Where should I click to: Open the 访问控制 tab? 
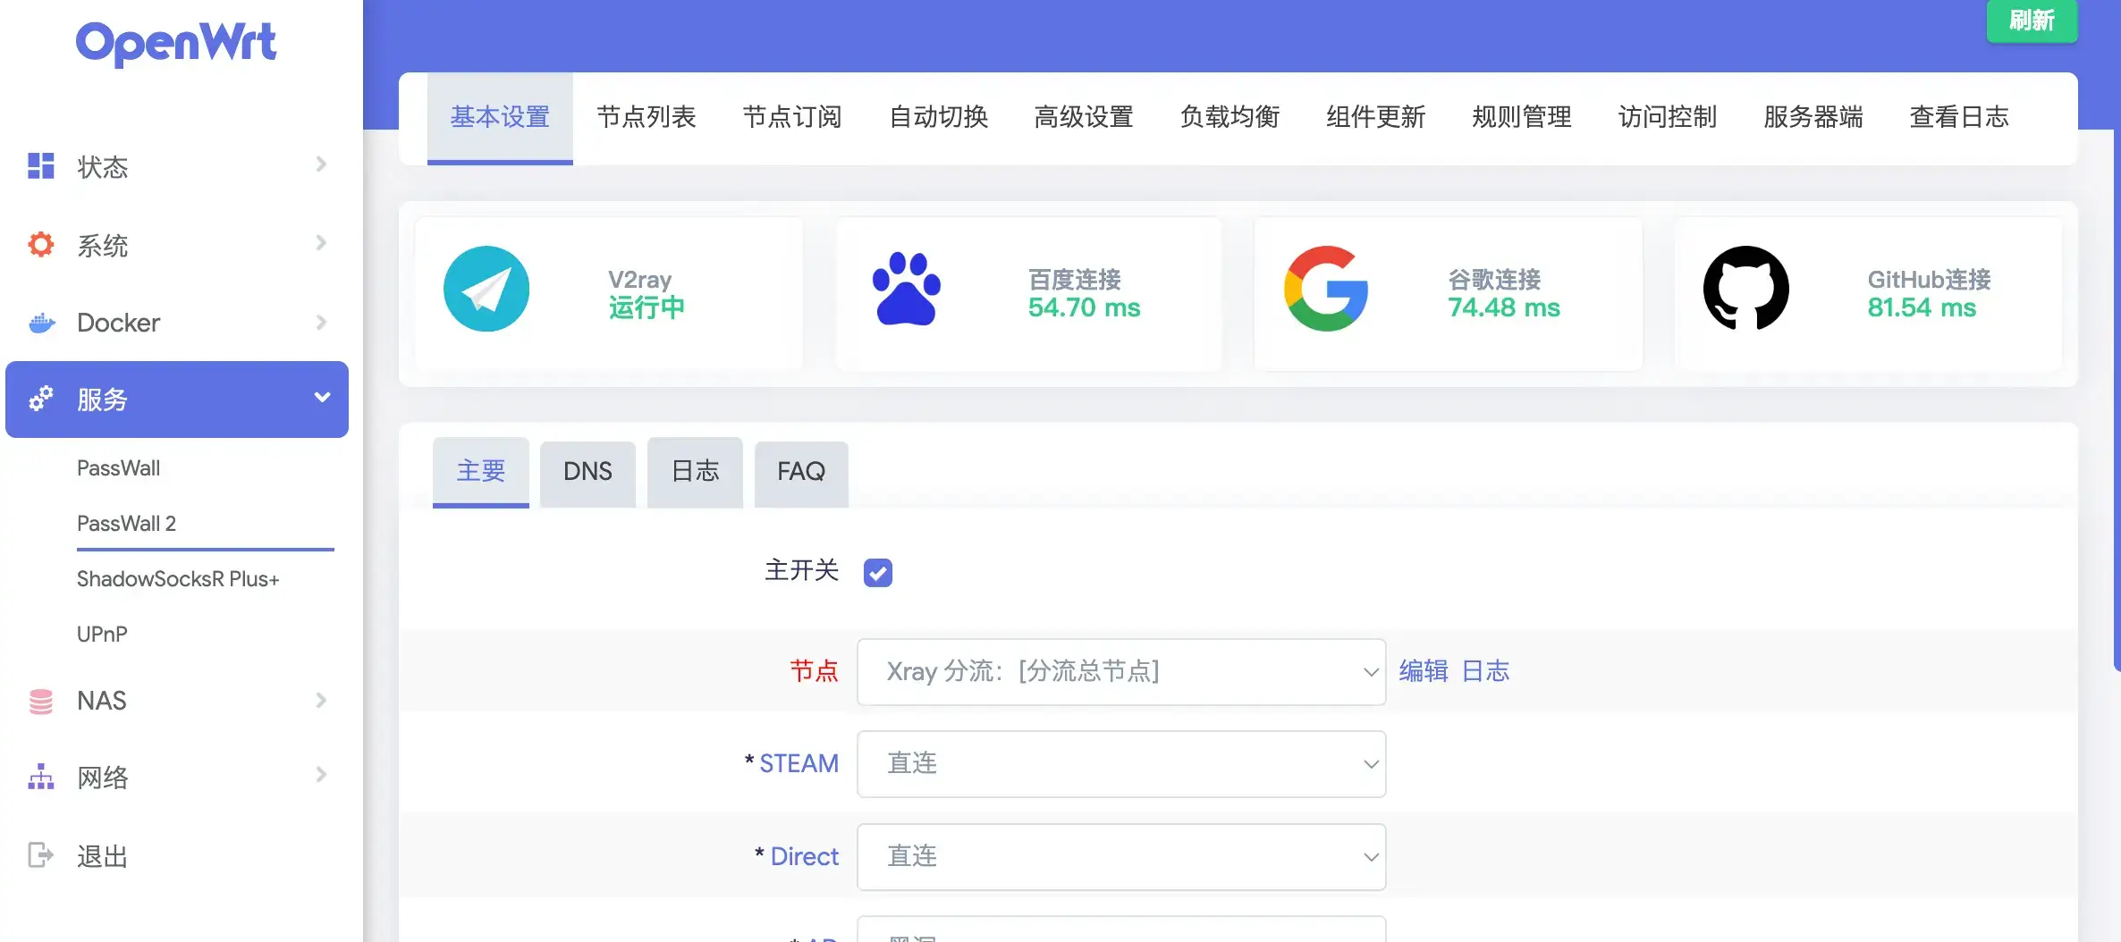pyautogui.click(x=1667, y=118)
